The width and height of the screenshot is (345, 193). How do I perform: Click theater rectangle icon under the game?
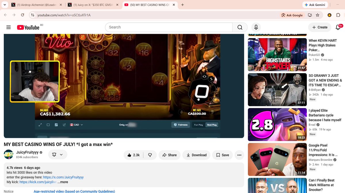tap(48, 125)
